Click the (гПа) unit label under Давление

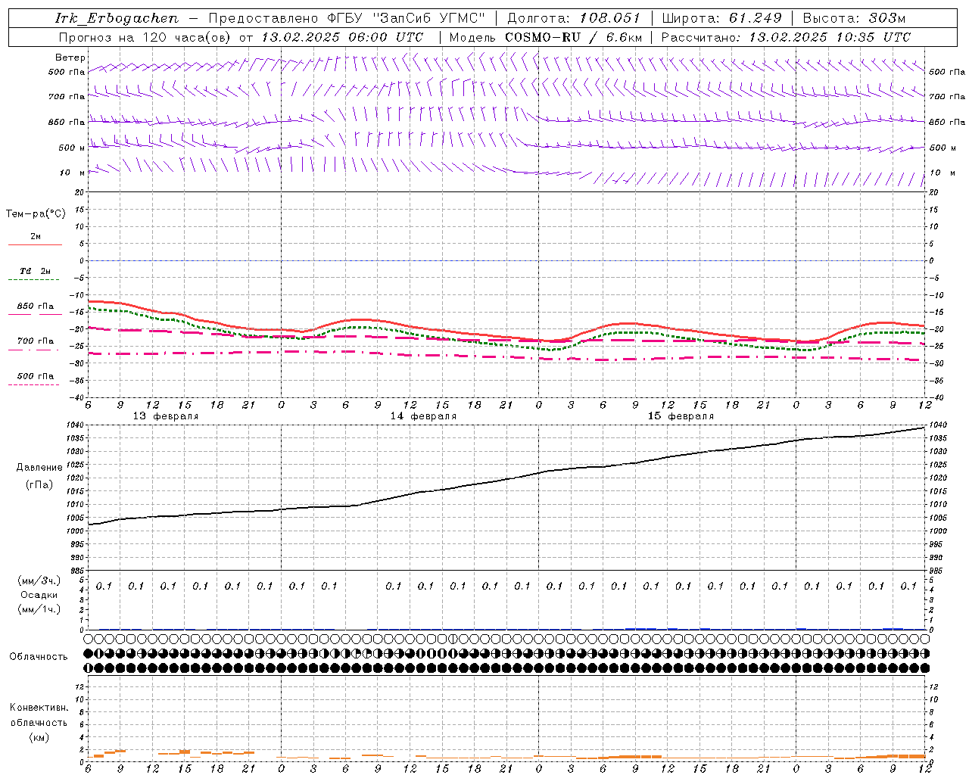39,484
